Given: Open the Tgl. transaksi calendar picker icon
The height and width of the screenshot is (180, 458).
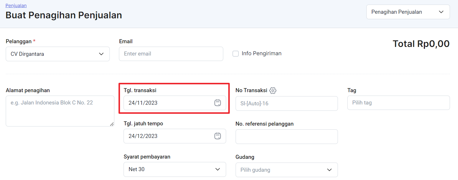Looking at the screenshot, I should pyautogui.click(x=218, y=103).
